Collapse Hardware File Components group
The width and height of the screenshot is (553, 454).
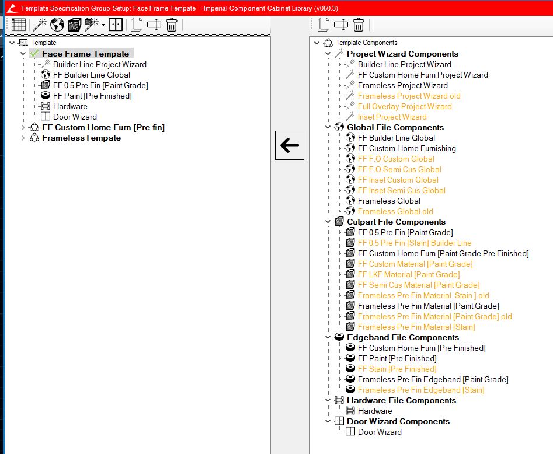(x=328, y=400)
